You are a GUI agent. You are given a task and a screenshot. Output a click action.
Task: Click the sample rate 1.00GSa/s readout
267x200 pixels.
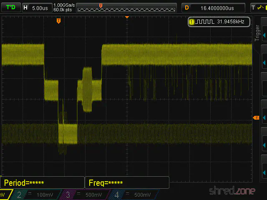point(64,5)
